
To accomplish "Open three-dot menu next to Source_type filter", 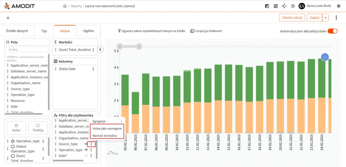I will (x=91, y=144).
